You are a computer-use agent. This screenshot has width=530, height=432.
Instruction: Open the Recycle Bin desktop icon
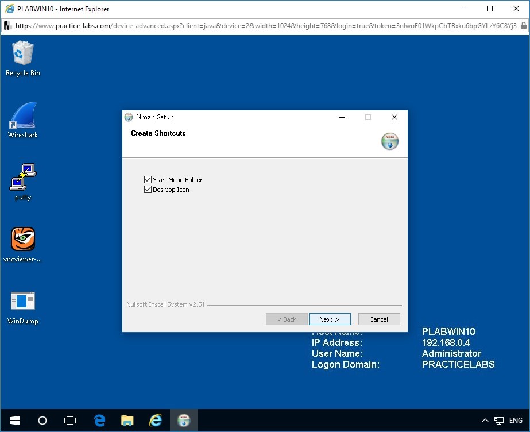[x=22, y=58]
